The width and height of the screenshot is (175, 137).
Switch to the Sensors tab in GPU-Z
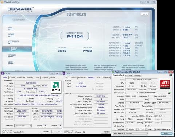128,76
